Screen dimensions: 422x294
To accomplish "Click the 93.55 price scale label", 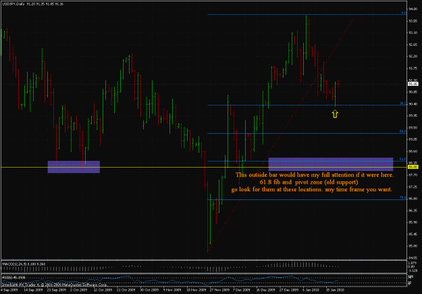I will 413,21.
